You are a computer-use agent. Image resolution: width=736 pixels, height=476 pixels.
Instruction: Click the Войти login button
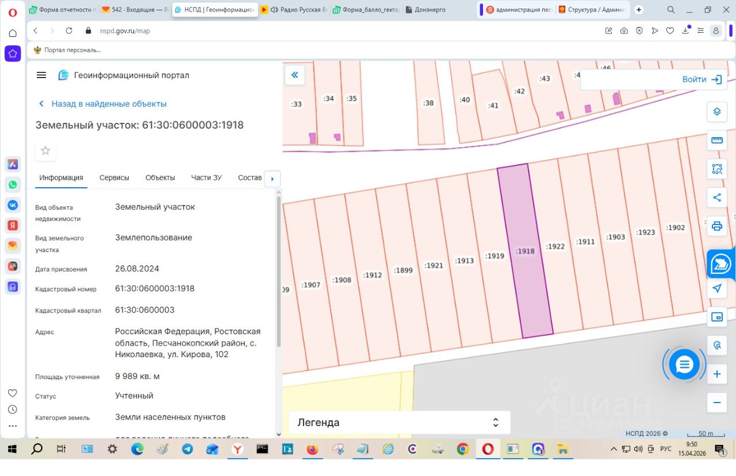[x=701, y=79]
